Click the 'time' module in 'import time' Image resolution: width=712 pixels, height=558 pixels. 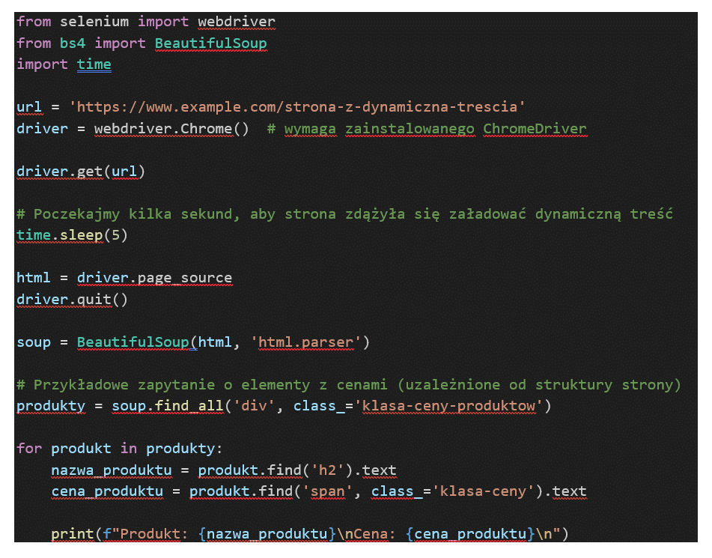[x=94, y=64]
